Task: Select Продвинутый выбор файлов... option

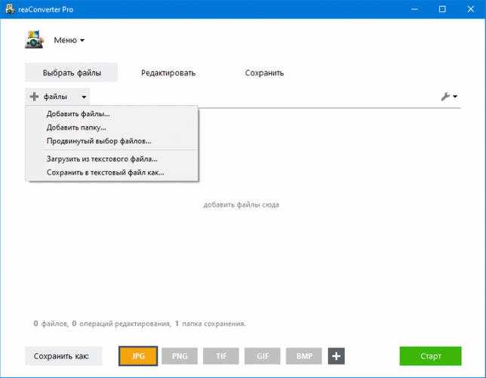Action: [112, 141]
